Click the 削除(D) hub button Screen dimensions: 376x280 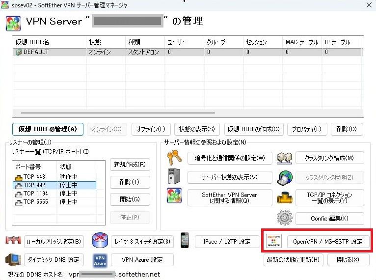(x=347, y=129)
